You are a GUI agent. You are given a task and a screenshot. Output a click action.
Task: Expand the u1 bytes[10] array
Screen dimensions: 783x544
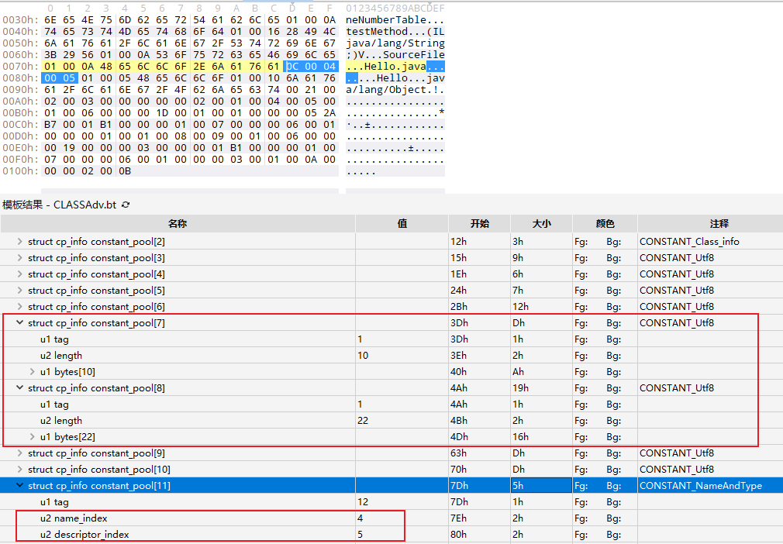click(x=33, y=371)
